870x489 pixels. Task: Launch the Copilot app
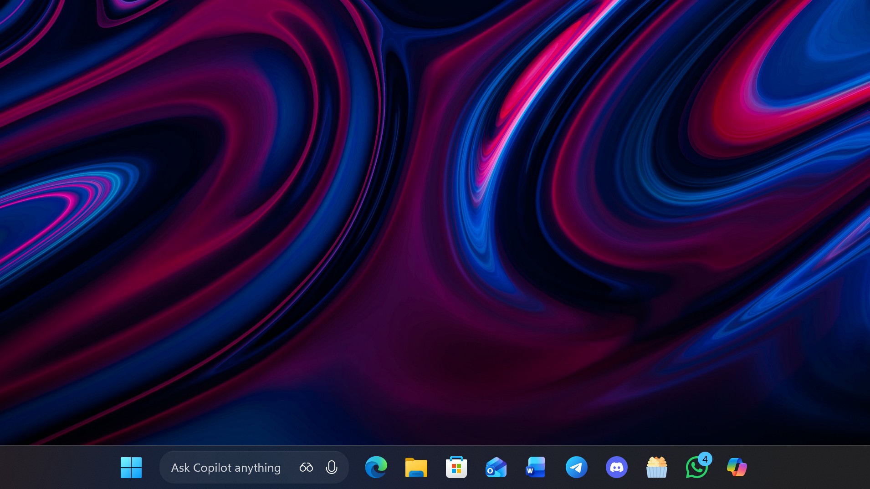click(x=737, y=467)
